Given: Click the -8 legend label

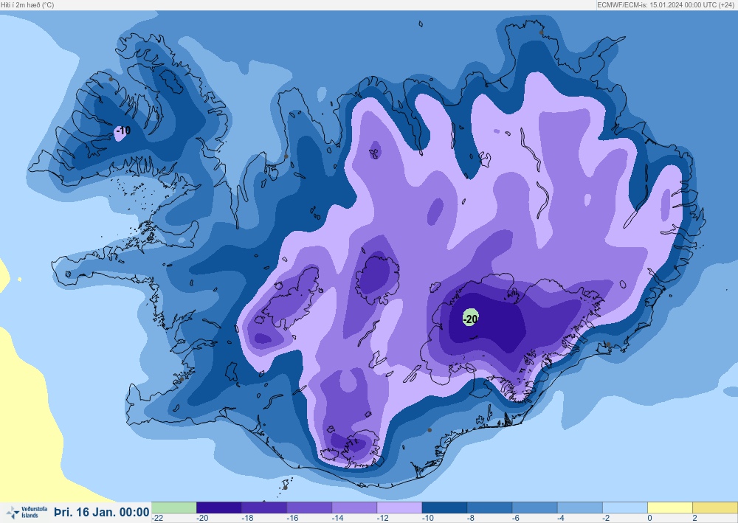Looking at the screenshot, I should 471,519.
